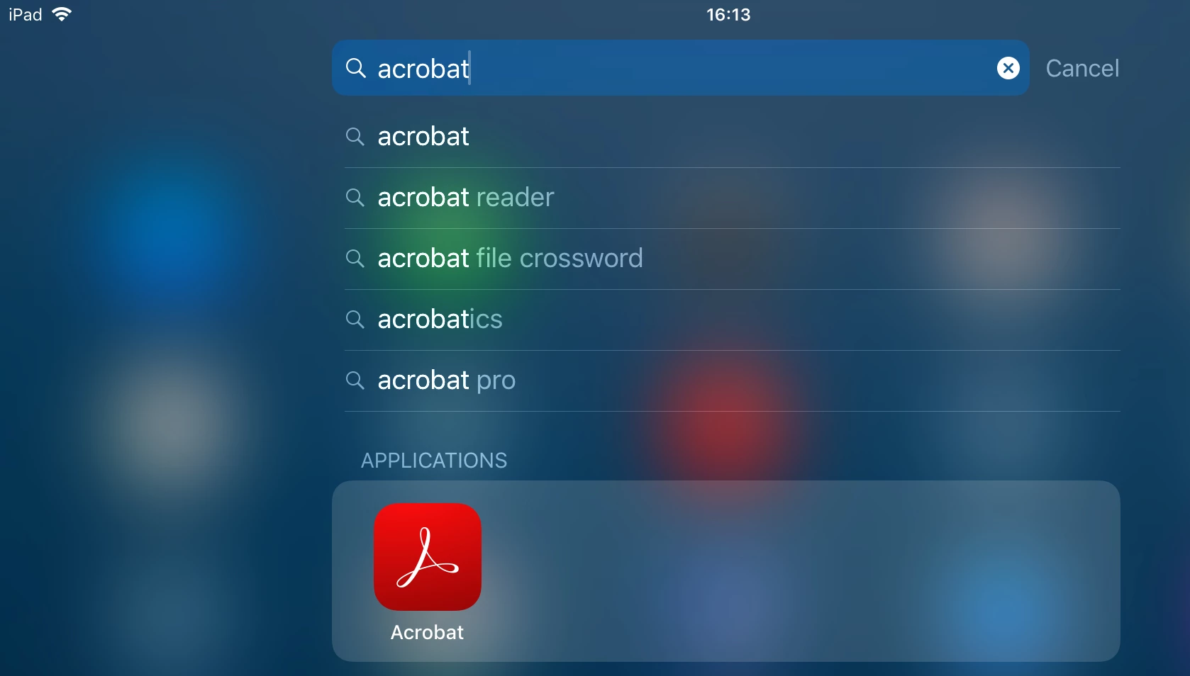
Task: Tap the magnifier beside 'acrobat file crossword'
Action: [355, 258]
